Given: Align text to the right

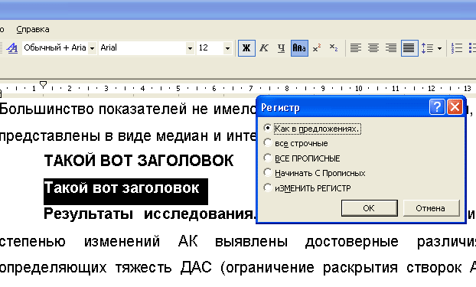Looking at the screenshot, I should tap(391, 48).
